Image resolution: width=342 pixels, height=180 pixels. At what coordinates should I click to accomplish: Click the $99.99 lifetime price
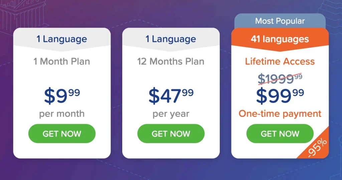tap(280, 95)
